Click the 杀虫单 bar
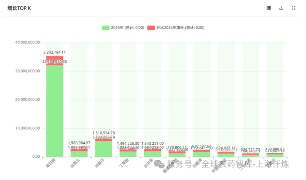This screenshot has height=180, width=306. [x=152, y=153]
